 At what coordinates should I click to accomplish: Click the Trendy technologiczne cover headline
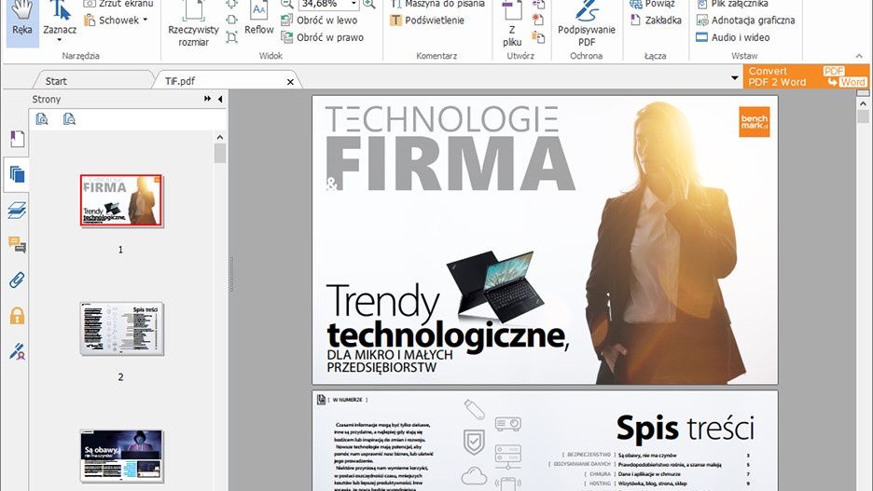pyautogui.click(x=447, y=319)
